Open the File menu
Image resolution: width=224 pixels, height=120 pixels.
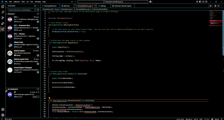(x=6, y=2)
